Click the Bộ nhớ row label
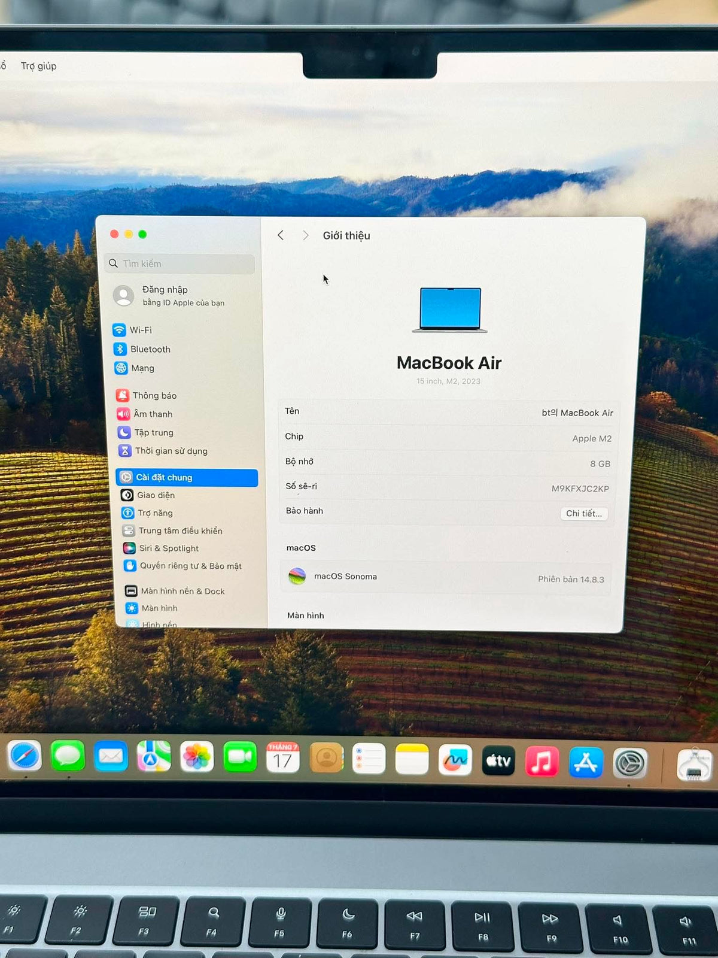Viewport: 718px width, 958px height. pyautogui.click(x=299, y=461)
